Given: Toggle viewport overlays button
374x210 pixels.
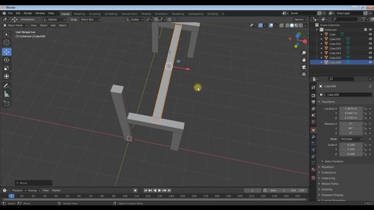Looking at the screenshot, I should [271, 26].
